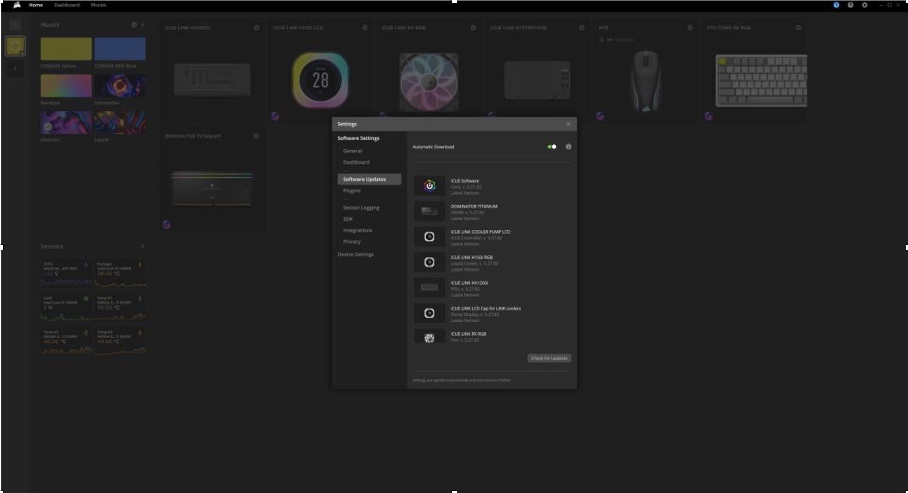Open gear settings on K70 CORE SE RGB card
The image size is (908, 493).
click(798, 28)
